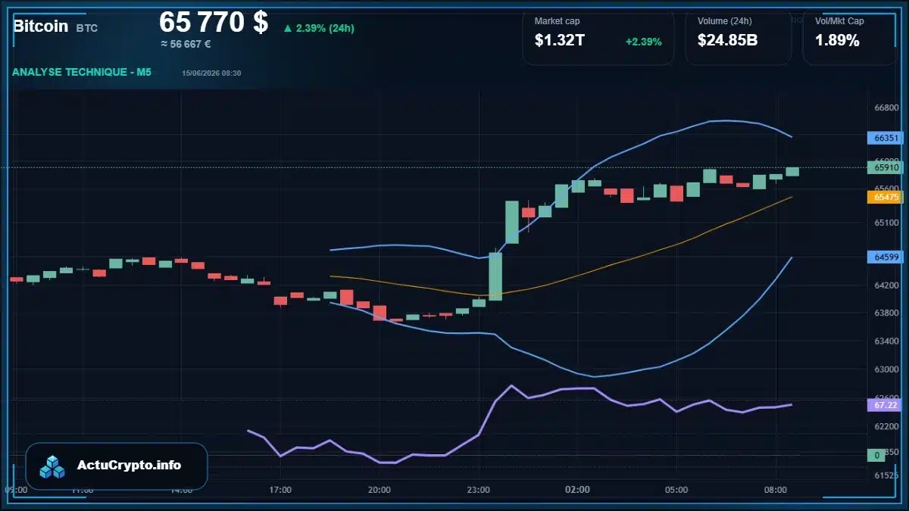Image resolution: width=909 pixels, height=511 pixels.
Task: Click the 66800 price axis label
Action: 886,108
